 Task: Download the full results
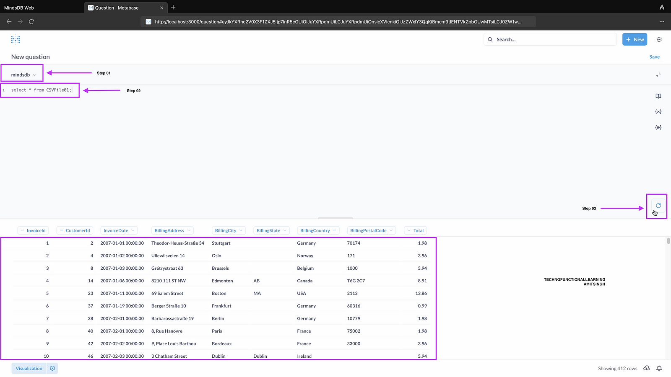[x=647, y=368]
